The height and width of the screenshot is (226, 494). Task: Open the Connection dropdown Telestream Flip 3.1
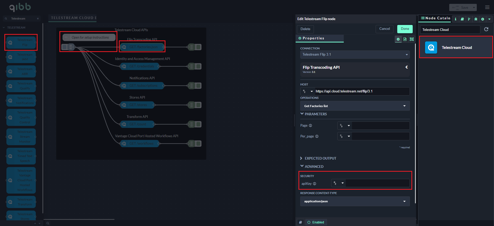pos(355,55)
